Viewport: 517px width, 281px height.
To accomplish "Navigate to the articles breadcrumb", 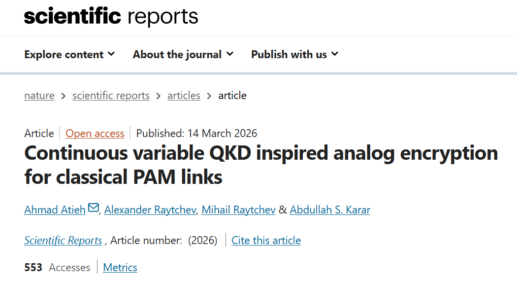I will [184, 96].
